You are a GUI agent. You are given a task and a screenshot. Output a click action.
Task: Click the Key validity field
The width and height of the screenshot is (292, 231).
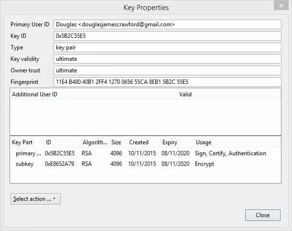click(x=167, y=59)
